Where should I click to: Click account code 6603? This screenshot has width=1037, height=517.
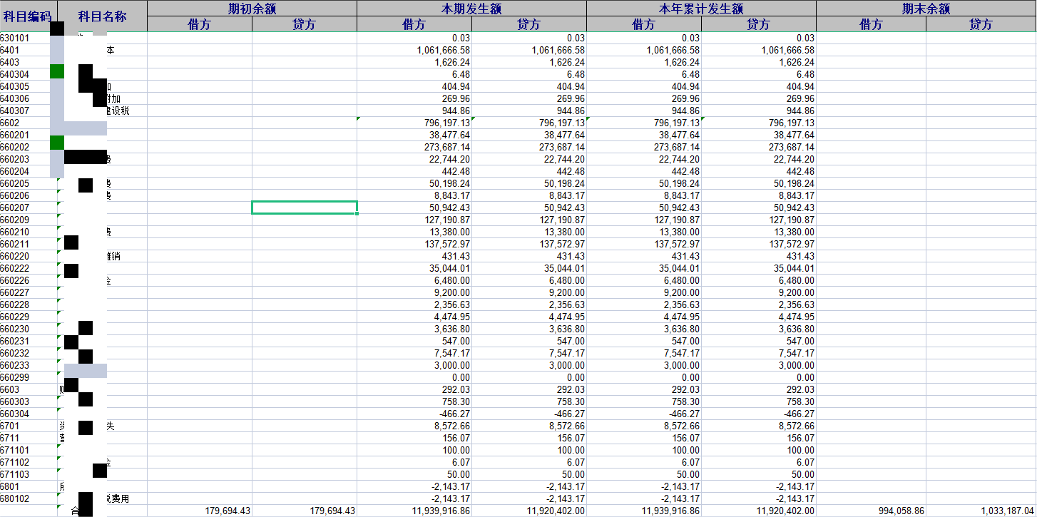(10, 389)
